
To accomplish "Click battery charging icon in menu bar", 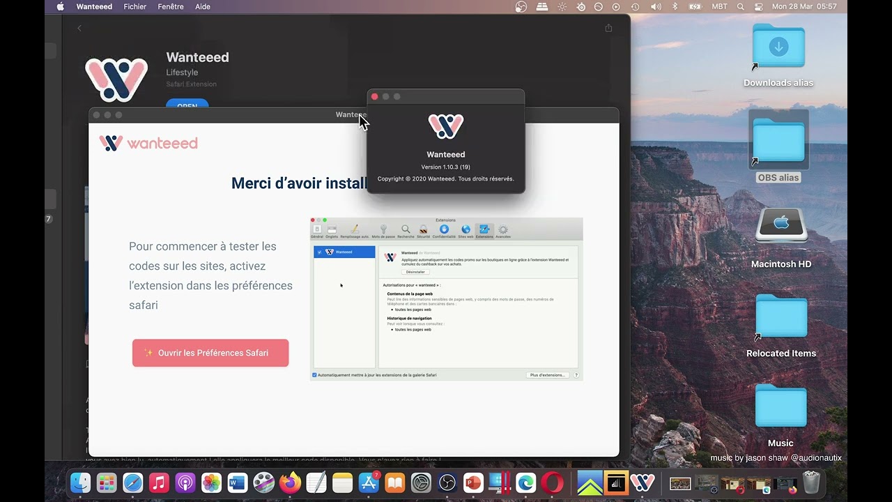I will click(x=695, y=6).
